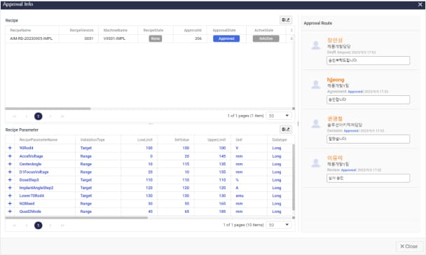Sort by the RecipeName column header
This screenshot has width=426, height=255.
[20, 30]
